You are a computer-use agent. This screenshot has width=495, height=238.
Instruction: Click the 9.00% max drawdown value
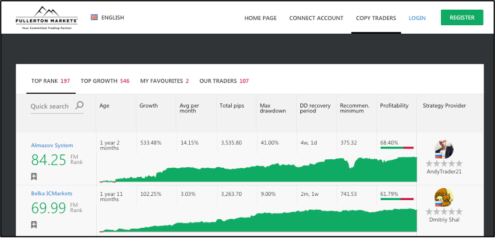tap(269, 194)
